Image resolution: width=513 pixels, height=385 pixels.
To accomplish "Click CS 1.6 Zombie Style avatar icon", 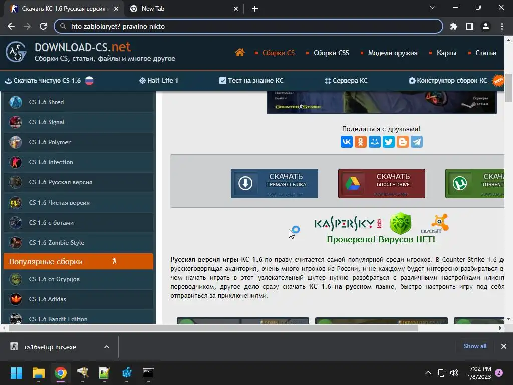I will [16, 243].
